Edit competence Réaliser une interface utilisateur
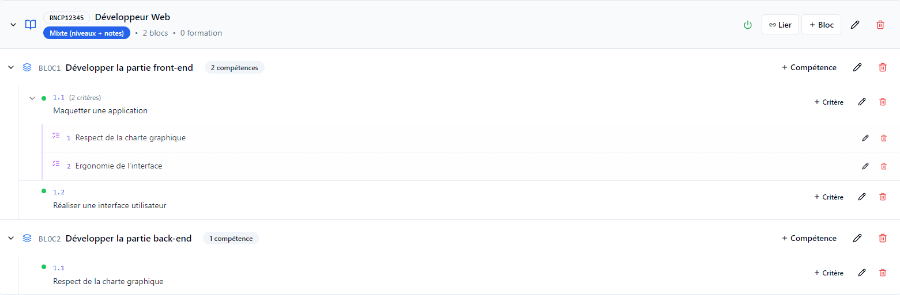 tap(862, 197)
